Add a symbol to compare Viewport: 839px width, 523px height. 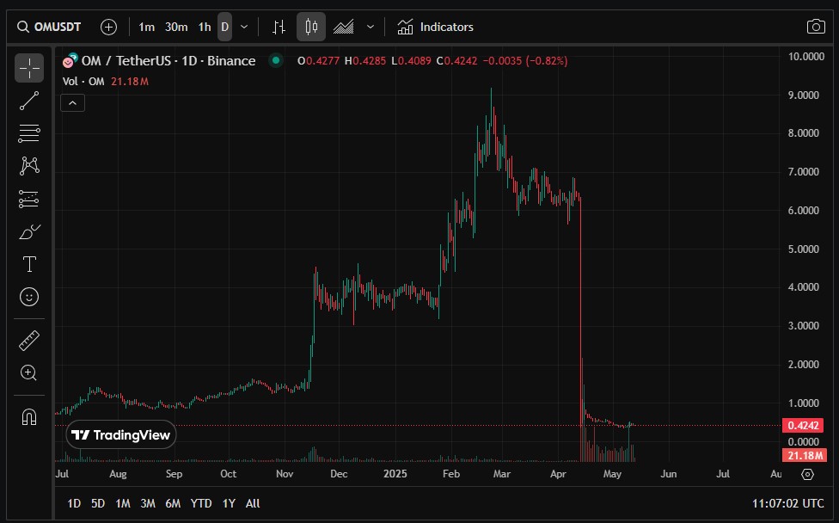tap(108, 27)
